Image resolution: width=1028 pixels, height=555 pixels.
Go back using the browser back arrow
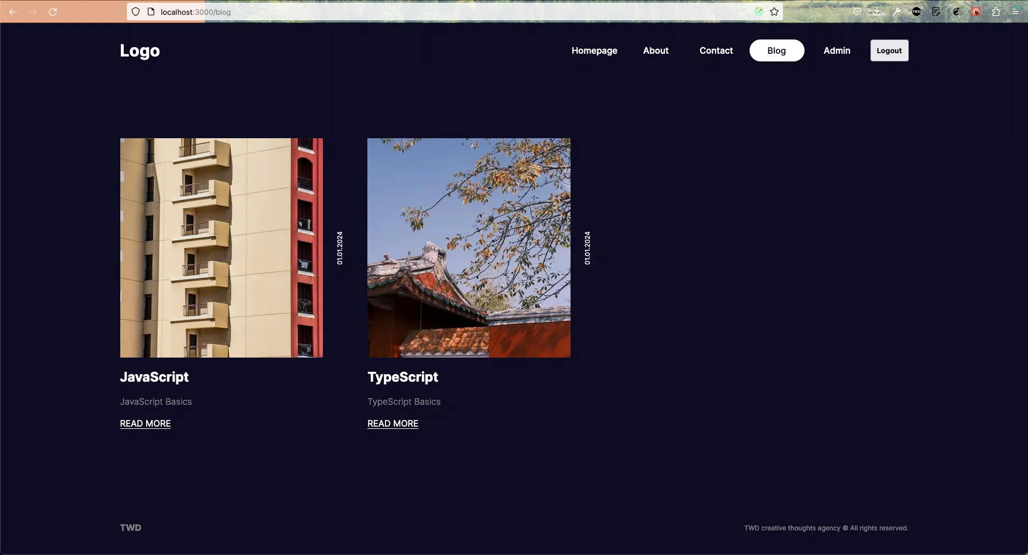point(13,12)
